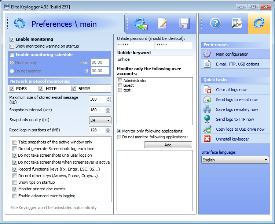Click the Copy logs to USB drive icon

pyautogui.click(x=207, y=129)
